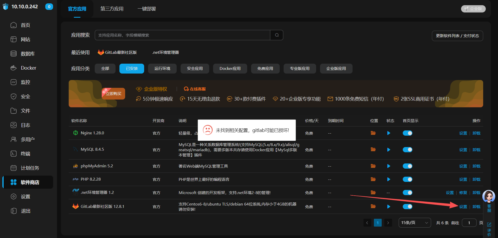Toggle homepage display for Nginx 1.28.0

pos(407,133)
